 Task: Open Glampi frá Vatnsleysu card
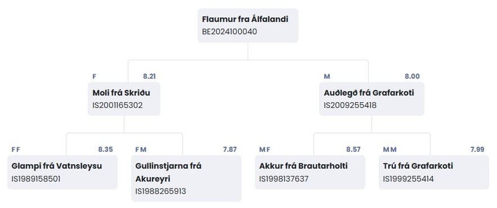tap(62, 172)
